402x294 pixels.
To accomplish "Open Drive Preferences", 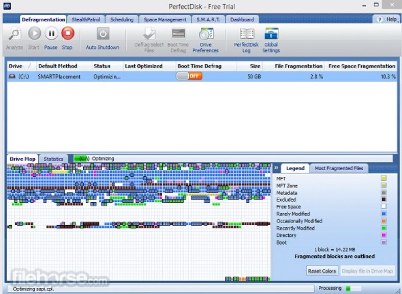I will pyautogui.click(x=206, y=34).
